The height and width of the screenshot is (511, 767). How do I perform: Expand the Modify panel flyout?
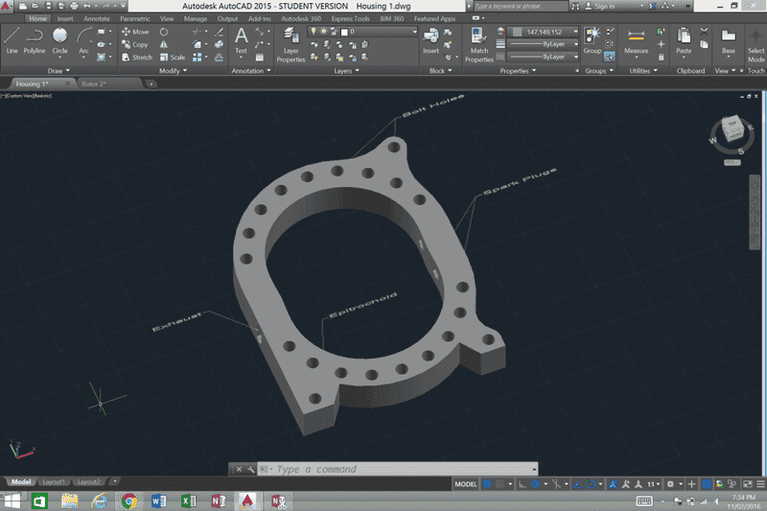173,70
